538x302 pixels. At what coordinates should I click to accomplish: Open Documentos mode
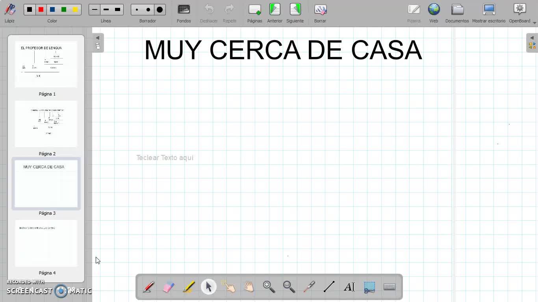pyautogui.click(x=457, y=13)
